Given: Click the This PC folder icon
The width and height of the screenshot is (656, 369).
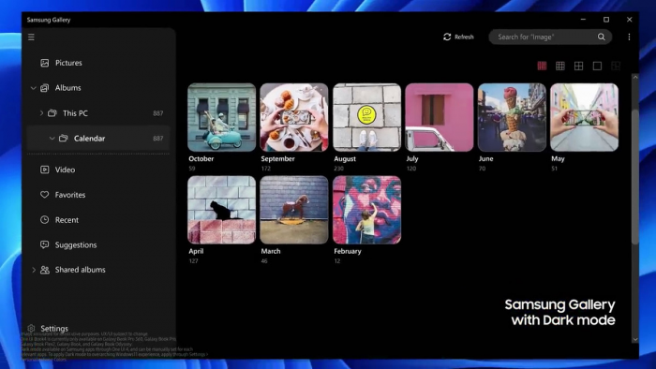Looking at the screenshot, I should pos(52,113).
